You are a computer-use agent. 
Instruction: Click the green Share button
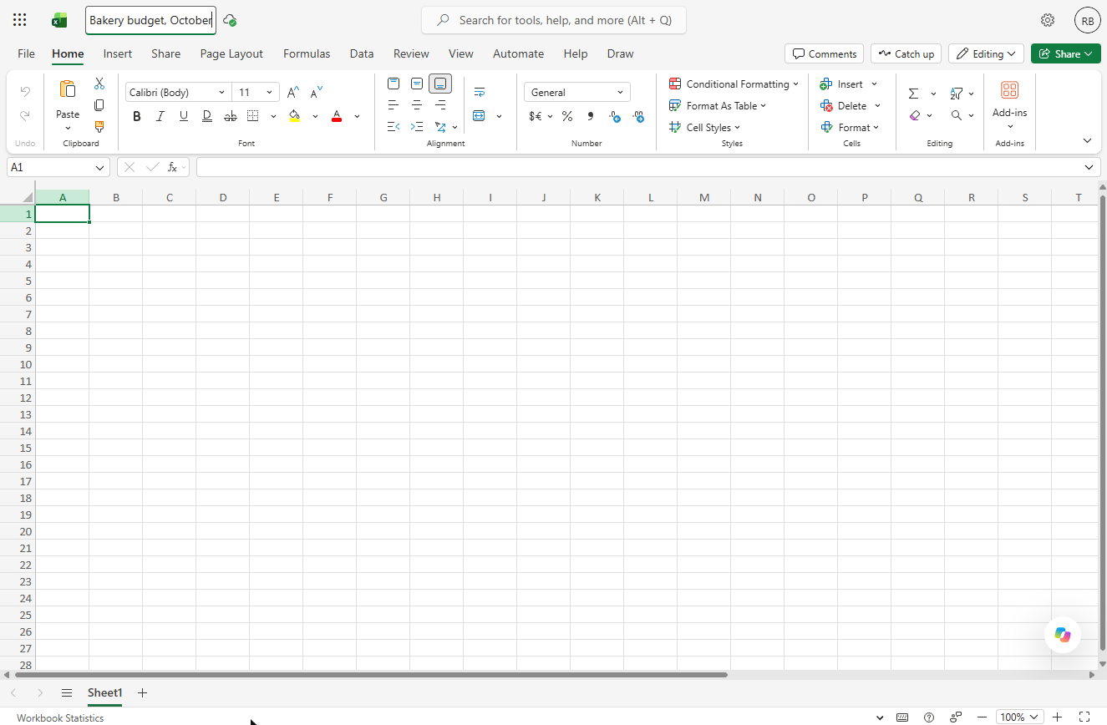(x=1066, y=53)
